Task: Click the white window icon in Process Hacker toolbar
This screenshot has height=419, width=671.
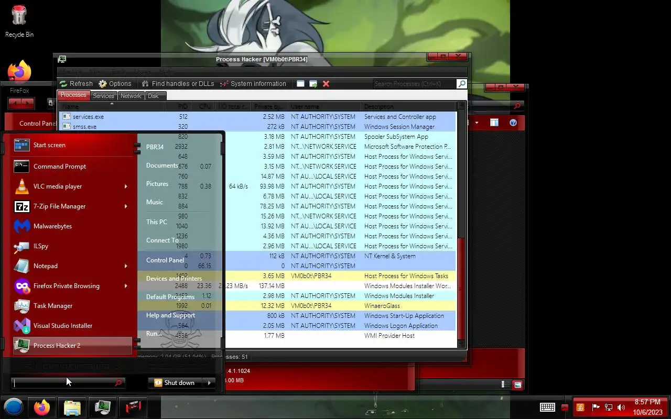Action: point(300,84)
